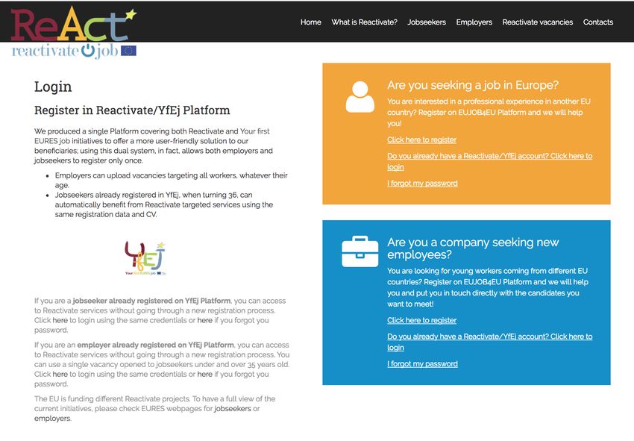Go to the Employers menu
This screenshot has width=634, height=441.
[x=474, y=22]
